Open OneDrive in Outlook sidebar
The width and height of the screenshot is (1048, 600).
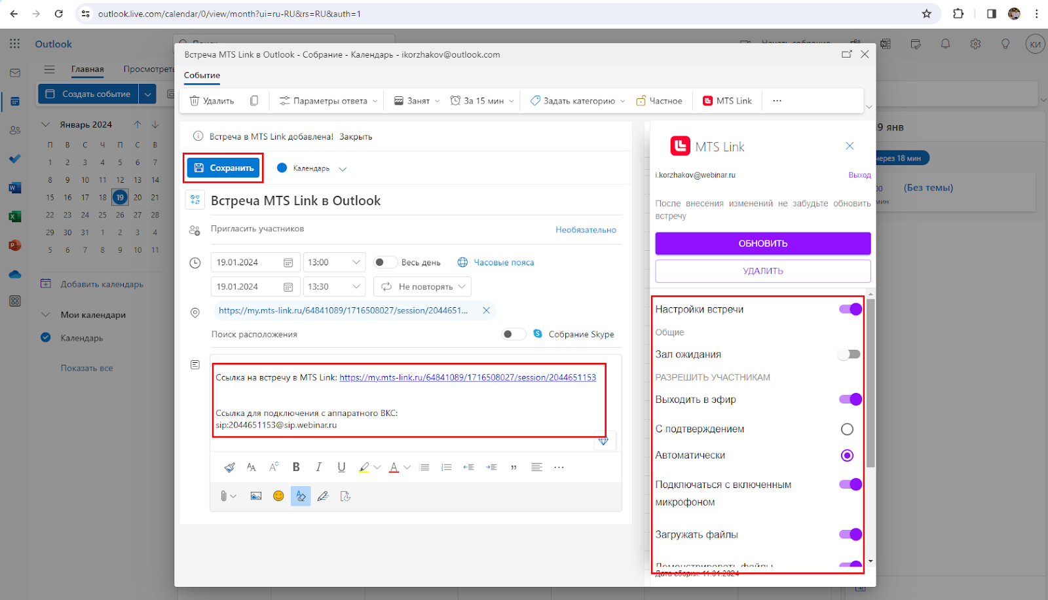(14, 274)
